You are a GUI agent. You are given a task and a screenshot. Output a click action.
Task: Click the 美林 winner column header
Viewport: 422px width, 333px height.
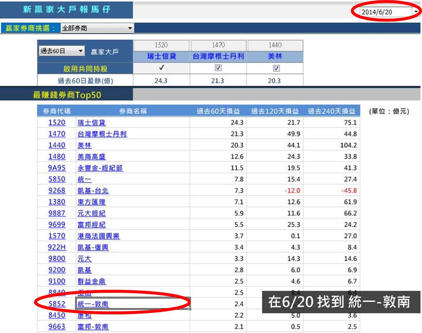tap(275, 56)
